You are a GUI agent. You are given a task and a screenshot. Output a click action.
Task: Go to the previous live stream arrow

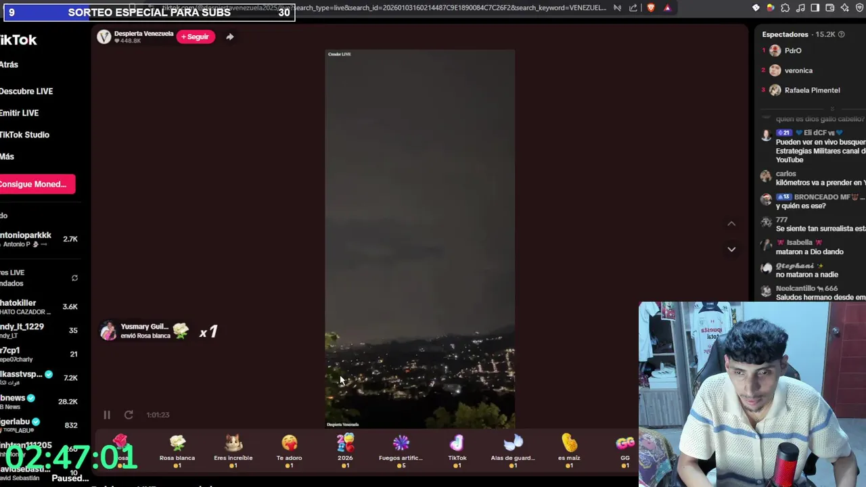[731, 224]
